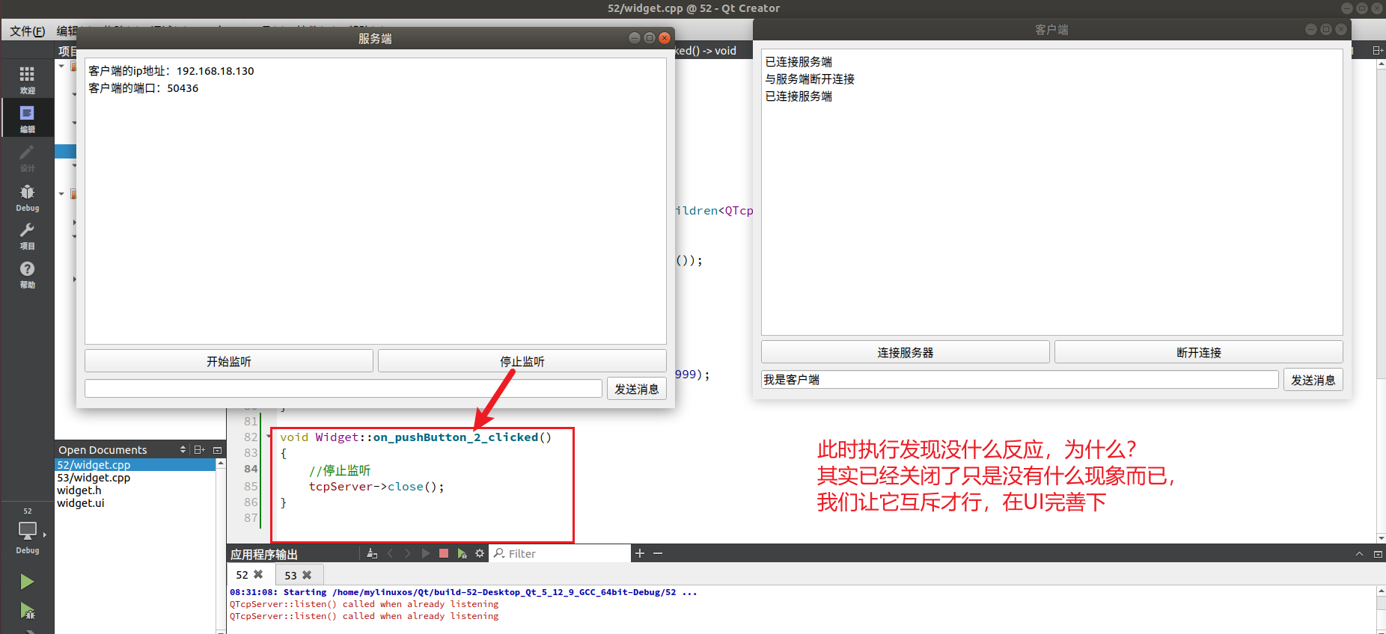The image size is (1386, 634).
Task: Click 发送消息 in the 客户端 window
Action: click(x=1313, y=380)
